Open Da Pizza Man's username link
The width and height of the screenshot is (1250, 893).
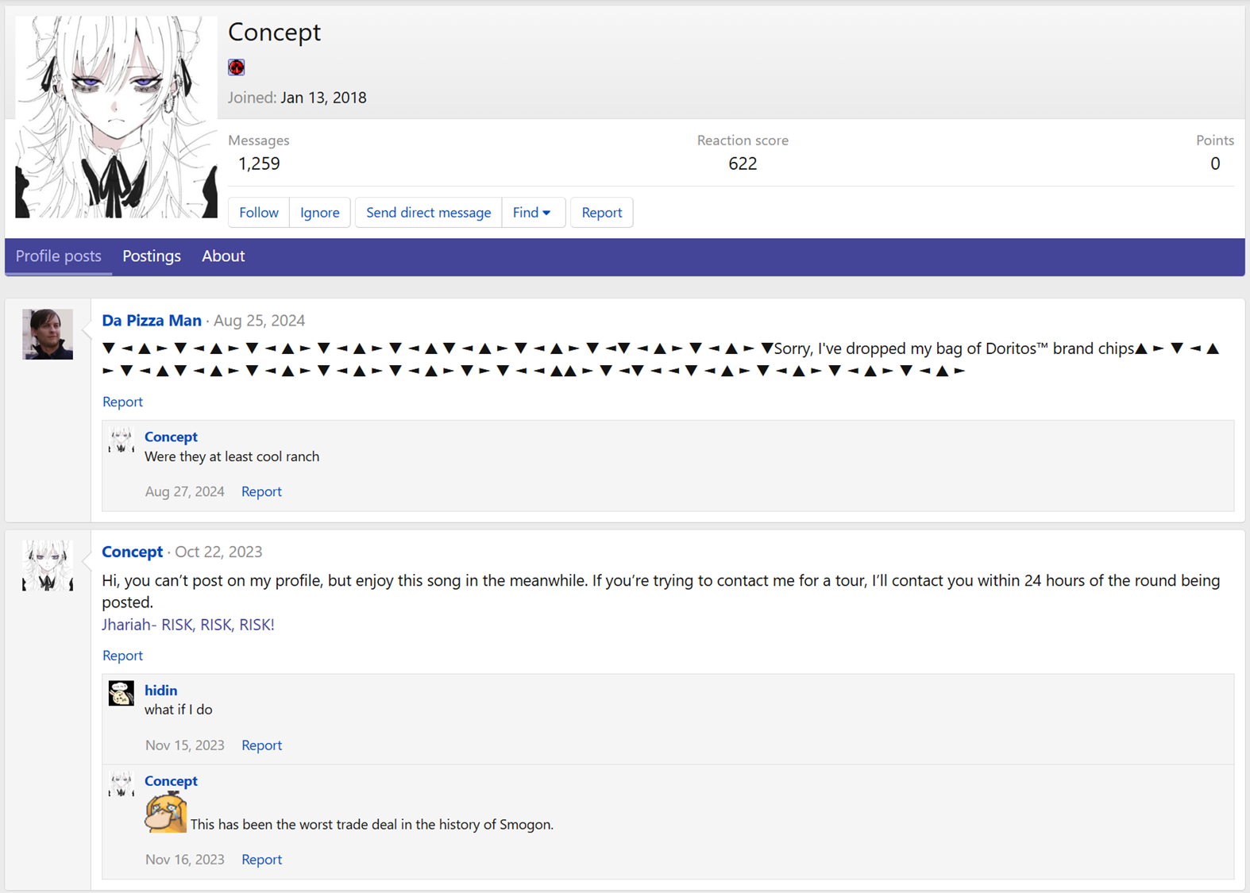click(x=152, y=321)
